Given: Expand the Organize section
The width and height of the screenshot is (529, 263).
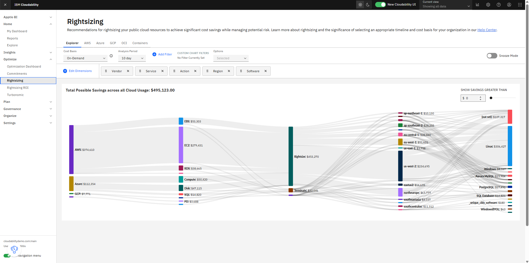Looking at the screenshot, I should [28, 116].
